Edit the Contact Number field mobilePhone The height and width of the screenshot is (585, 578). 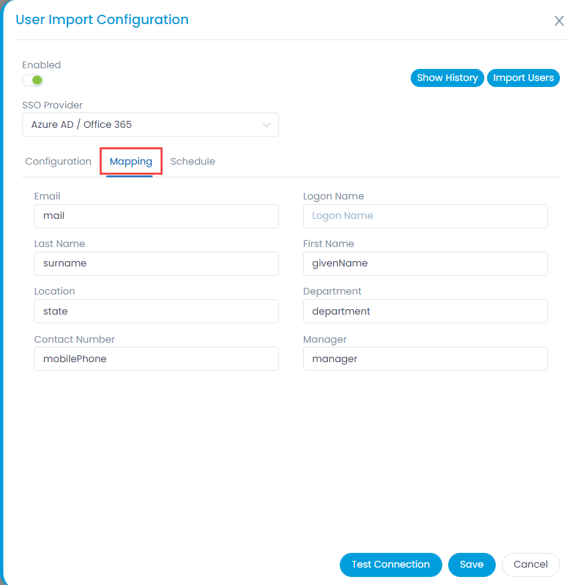pyautogui.click(x=157, y=359)
